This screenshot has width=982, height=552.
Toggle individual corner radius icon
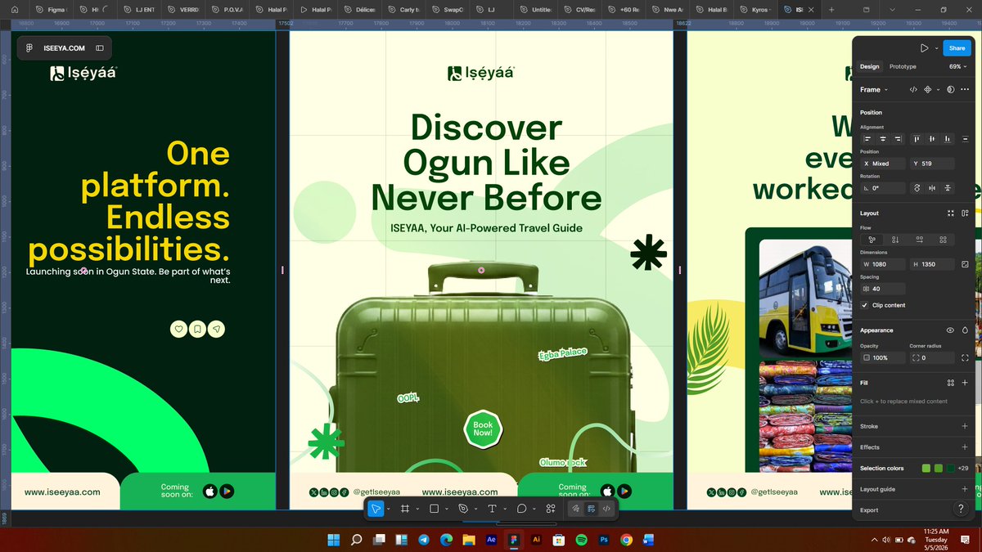(x=966, y=358)
